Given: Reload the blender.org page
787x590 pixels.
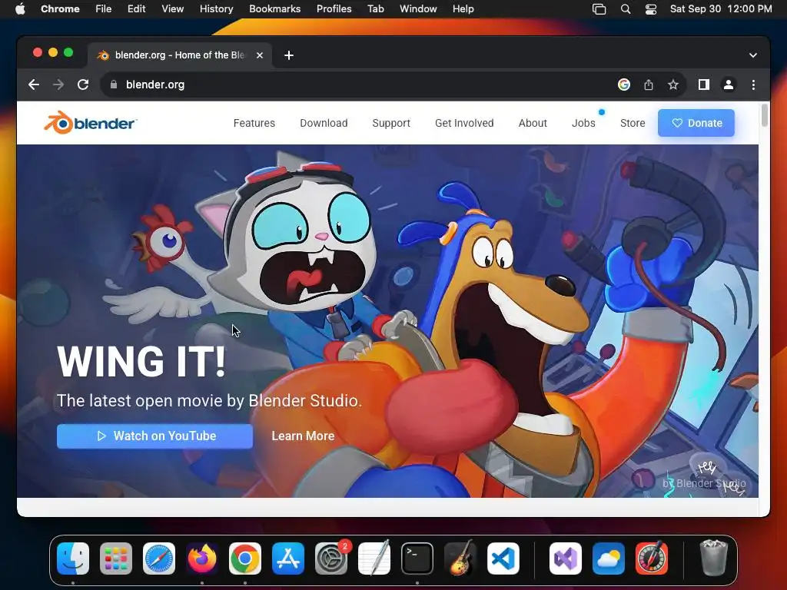Looking at the screenshot, I should [83, 85].
